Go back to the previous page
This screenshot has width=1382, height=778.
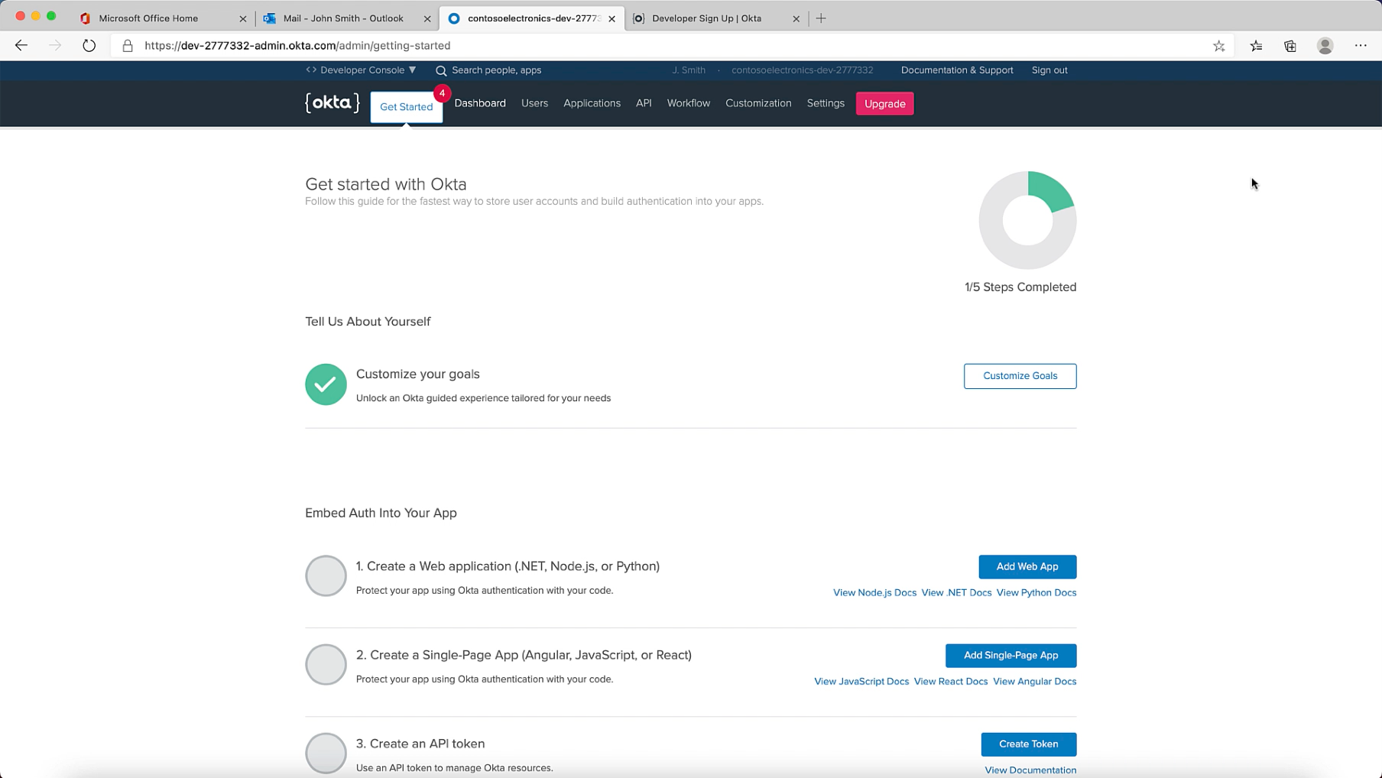click(x=21, y=46)
